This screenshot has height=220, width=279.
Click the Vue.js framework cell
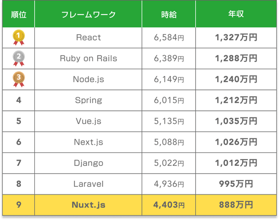[x=88, y=121]
